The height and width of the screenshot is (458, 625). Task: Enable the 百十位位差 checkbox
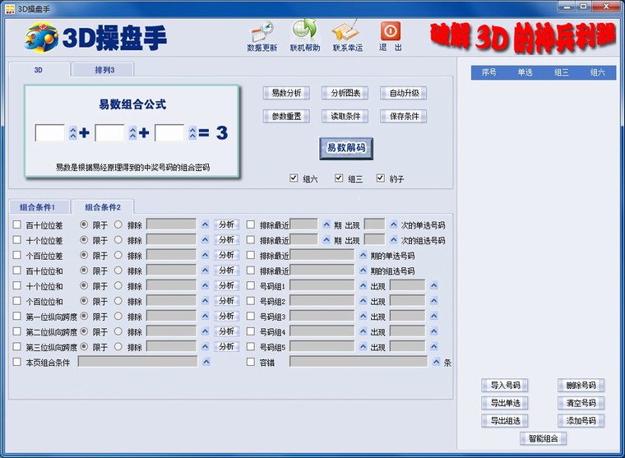click(17, 224)
